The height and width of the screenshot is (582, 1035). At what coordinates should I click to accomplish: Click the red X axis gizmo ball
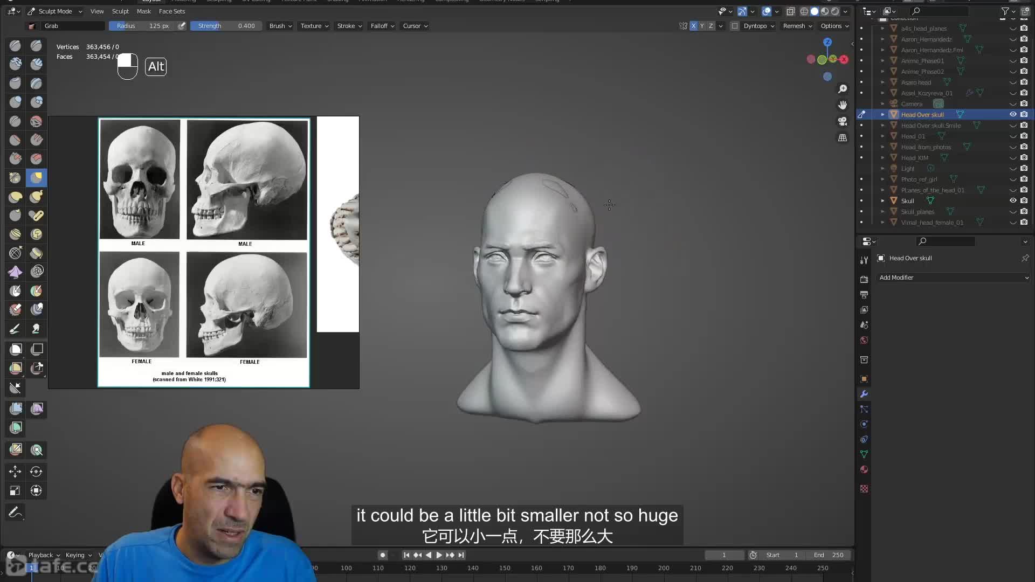(844, 59)
